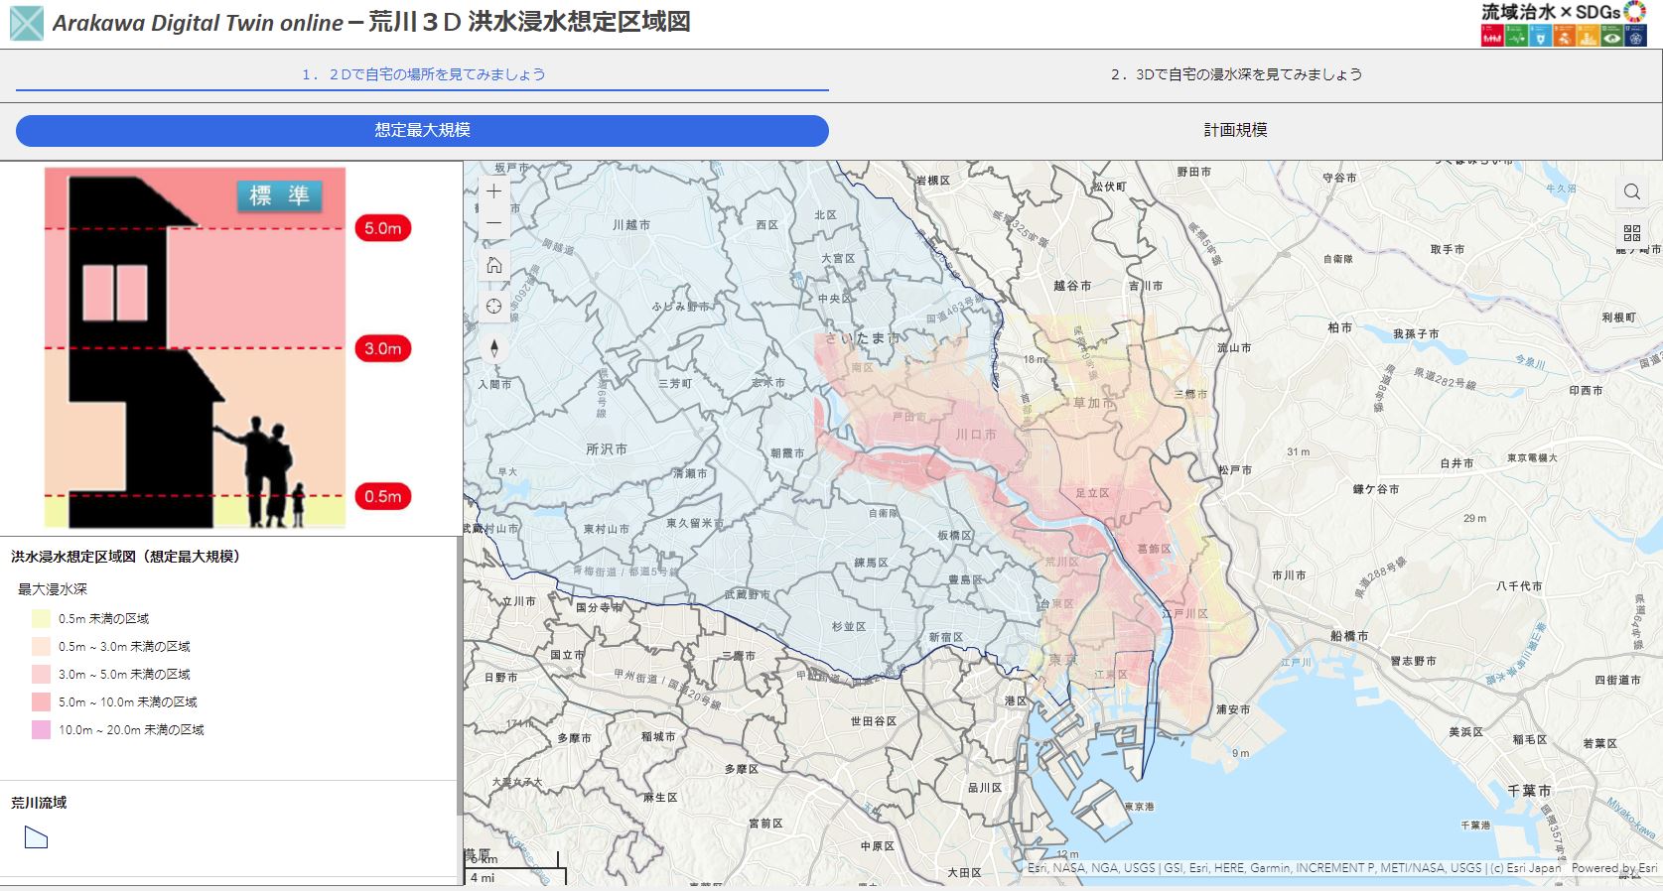Open the map search tool
Image resolution: width=1663 pixels, height=891 pixels.
pyautogui.click(x=1631, y=191)
